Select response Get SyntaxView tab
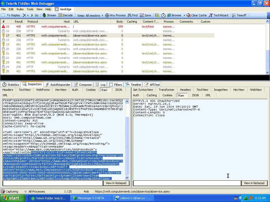This screenshot has height=202, width=270. [x=143, y=90]
